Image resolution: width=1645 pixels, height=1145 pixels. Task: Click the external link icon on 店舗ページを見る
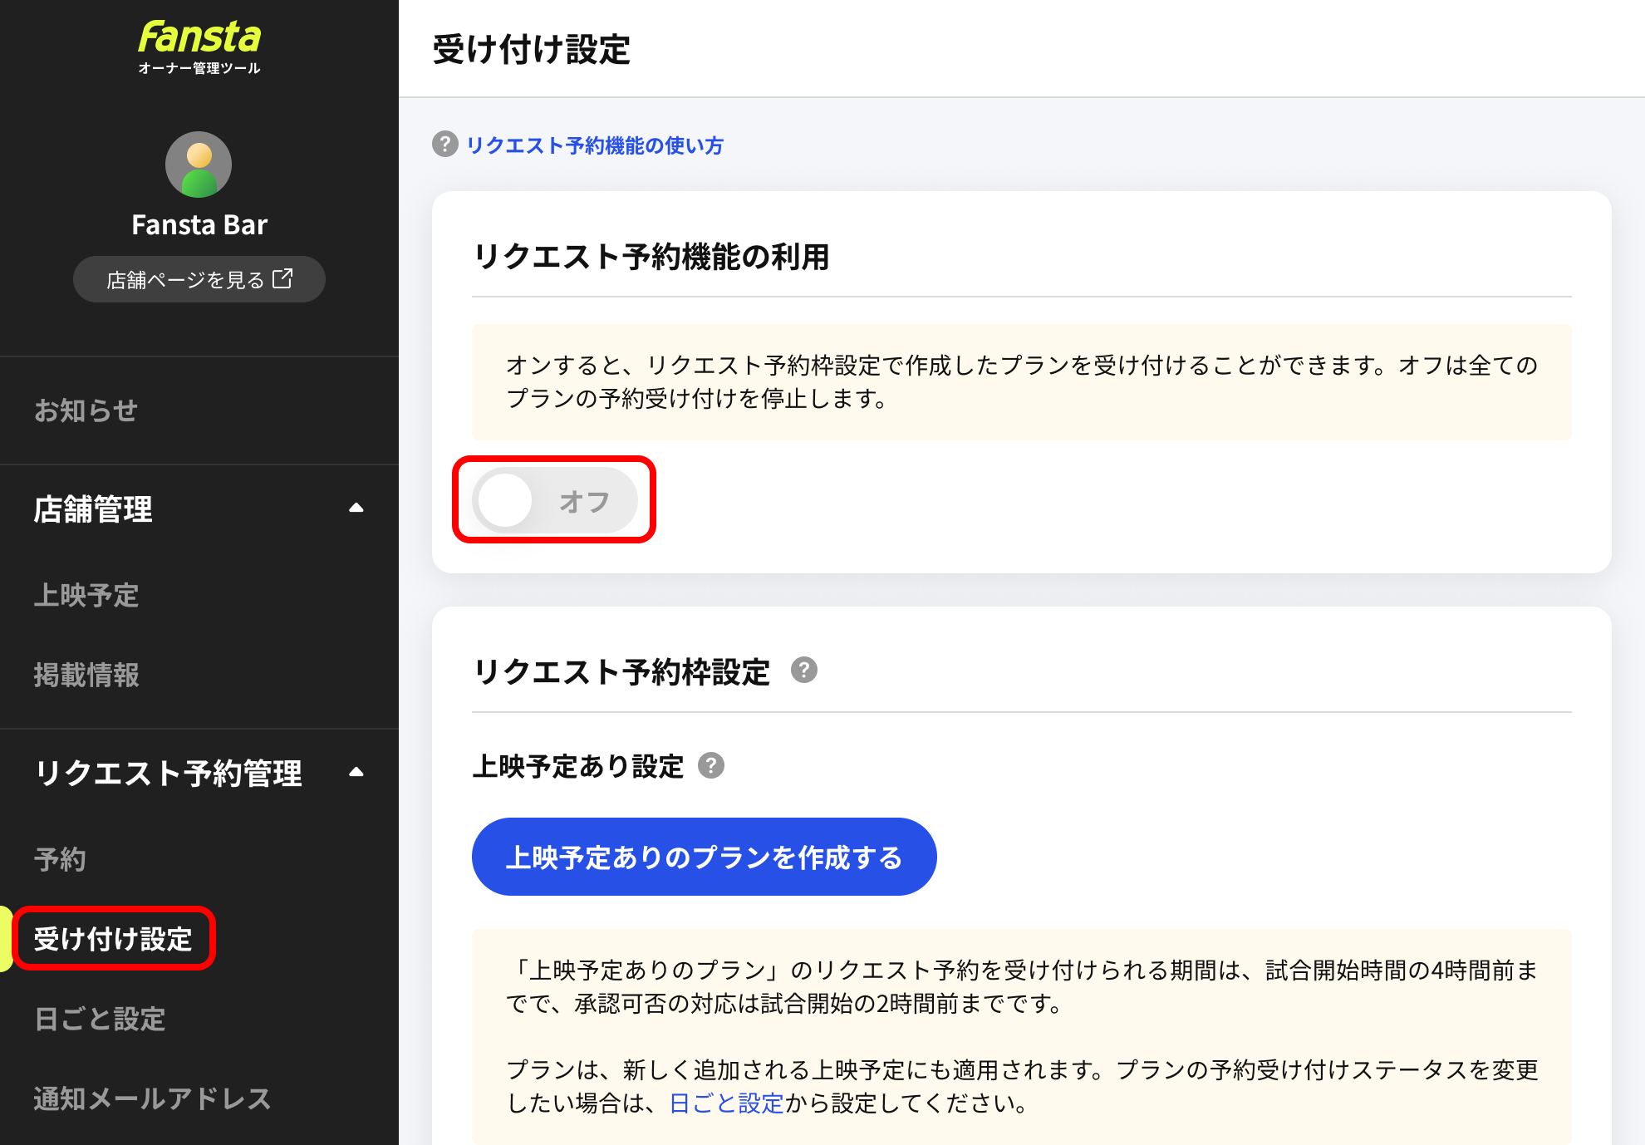(x=282, y=278)
